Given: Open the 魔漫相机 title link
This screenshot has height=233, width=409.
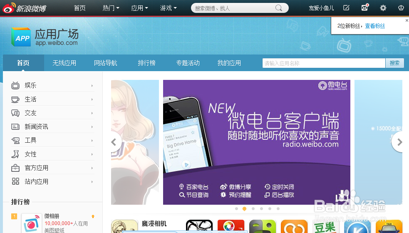Looking at the screenshot, I should [x=154, y=223].
